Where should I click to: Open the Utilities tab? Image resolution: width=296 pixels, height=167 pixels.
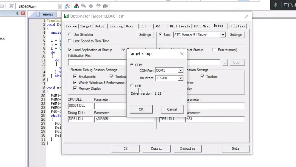click(x=237, y=26)
